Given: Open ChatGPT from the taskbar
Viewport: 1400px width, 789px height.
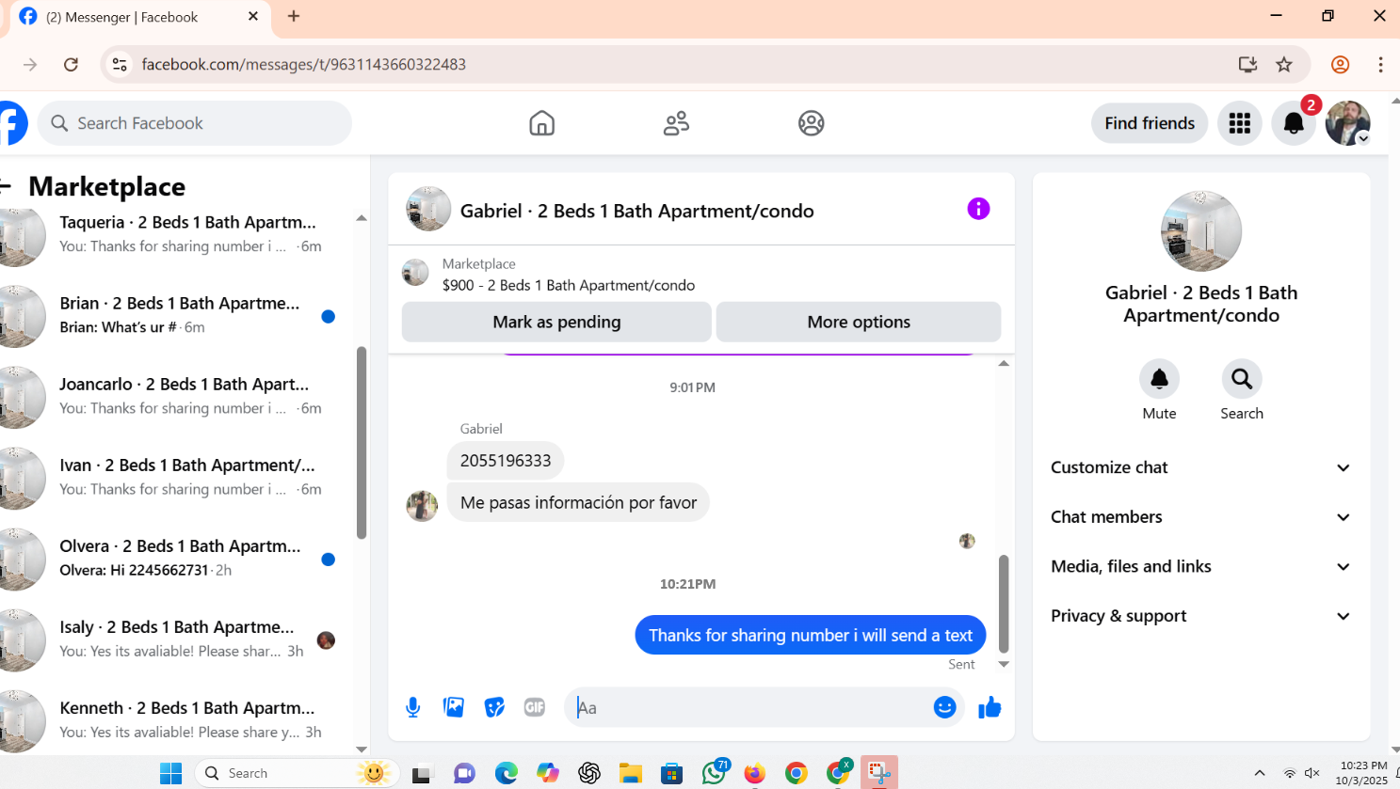Looking at the screenshot, I should (589, 773).
